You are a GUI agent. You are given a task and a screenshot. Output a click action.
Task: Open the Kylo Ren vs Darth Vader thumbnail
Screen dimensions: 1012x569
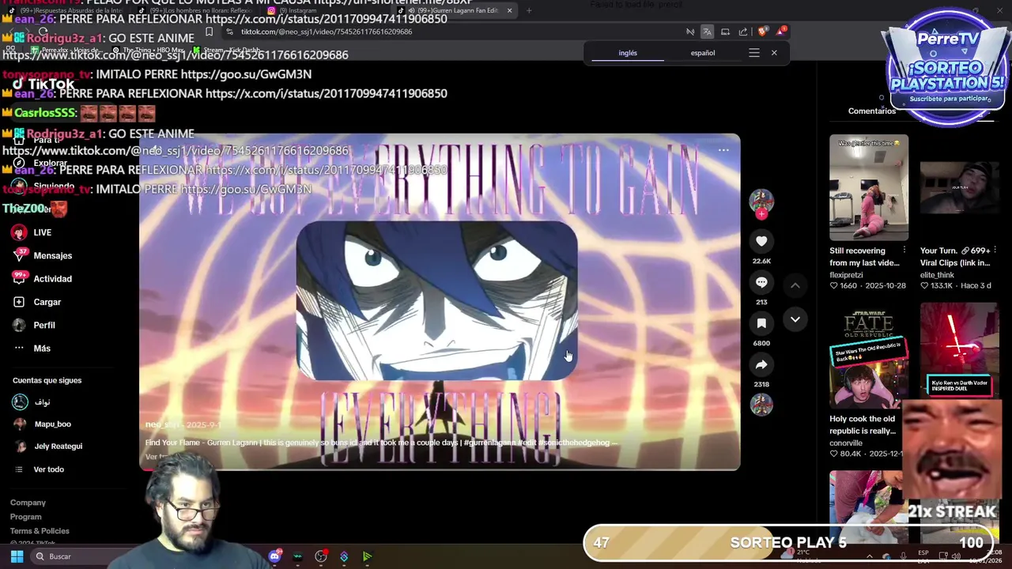coord(959,349)
